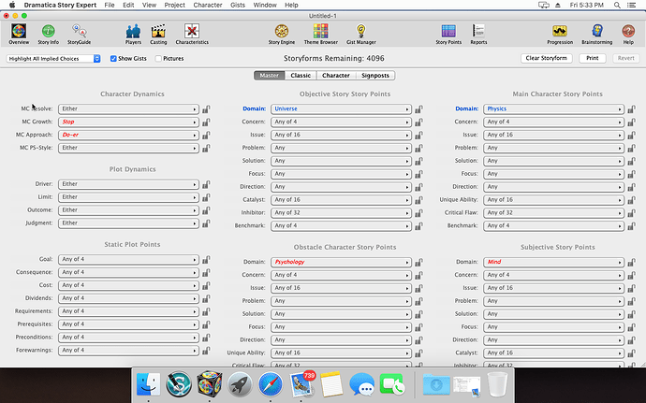Open the MC Resolve dropdown

(x=129, y=108)
